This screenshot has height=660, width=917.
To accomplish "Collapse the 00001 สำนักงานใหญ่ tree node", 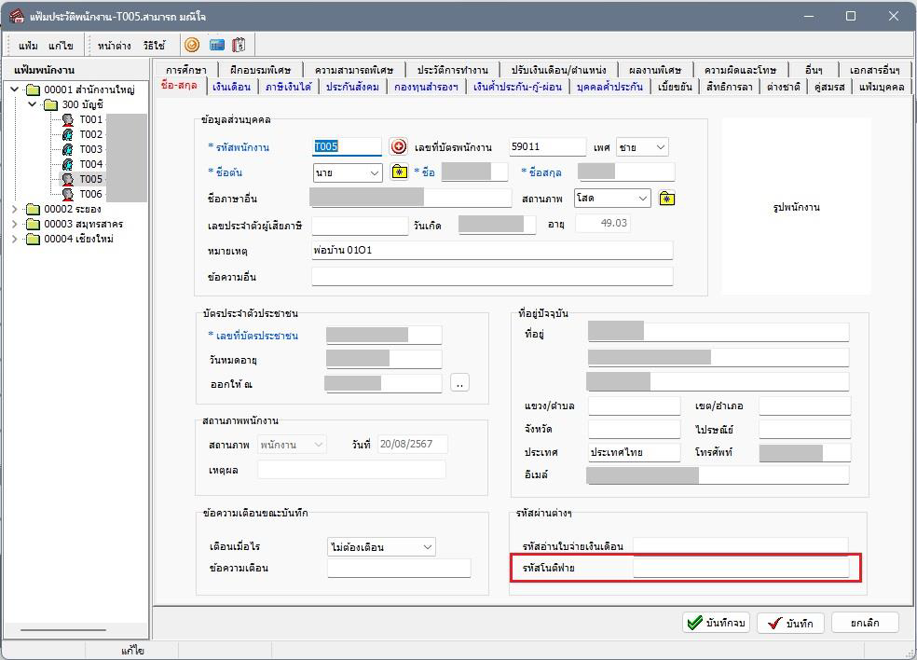I will point(15,89).
